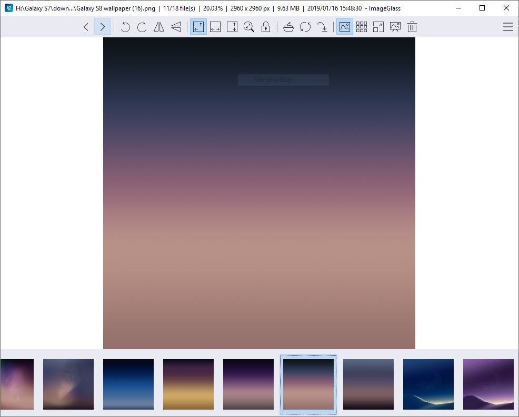Open the main hamburger menu
The width and height of the screenshot is (519, 417).
coord(508,27)
